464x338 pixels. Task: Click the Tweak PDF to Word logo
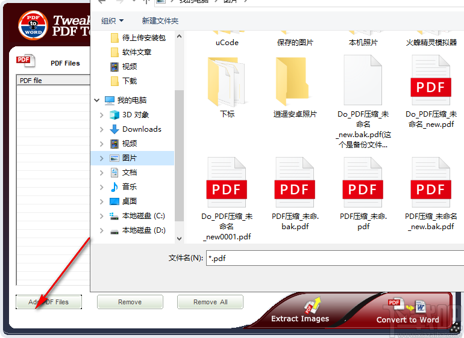pyautogui.click(x=33, y=25)
